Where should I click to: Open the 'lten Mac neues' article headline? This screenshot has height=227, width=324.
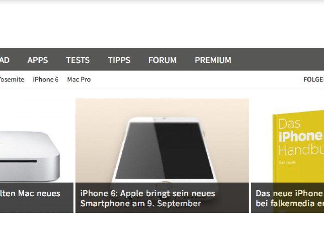(x=30, y=193)
